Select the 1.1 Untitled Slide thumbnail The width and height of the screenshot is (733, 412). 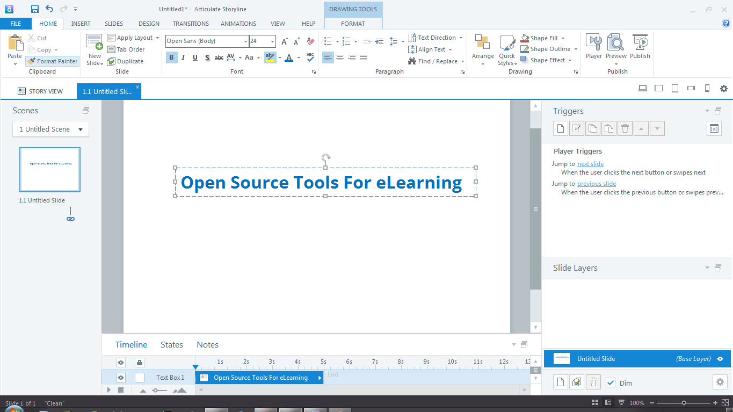point(50,170)
